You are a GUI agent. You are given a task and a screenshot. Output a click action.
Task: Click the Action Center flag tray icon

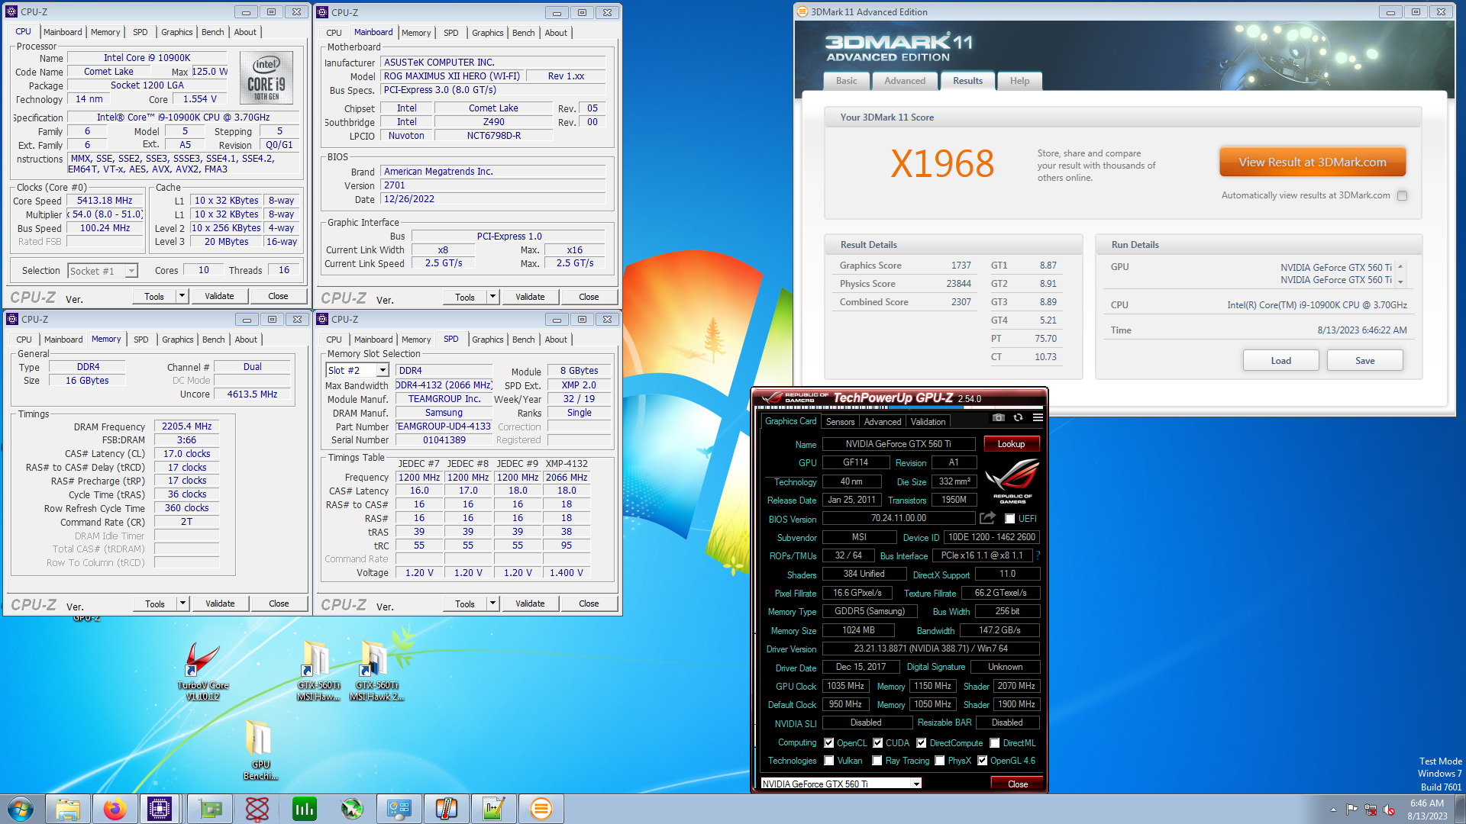[1352, 810]
